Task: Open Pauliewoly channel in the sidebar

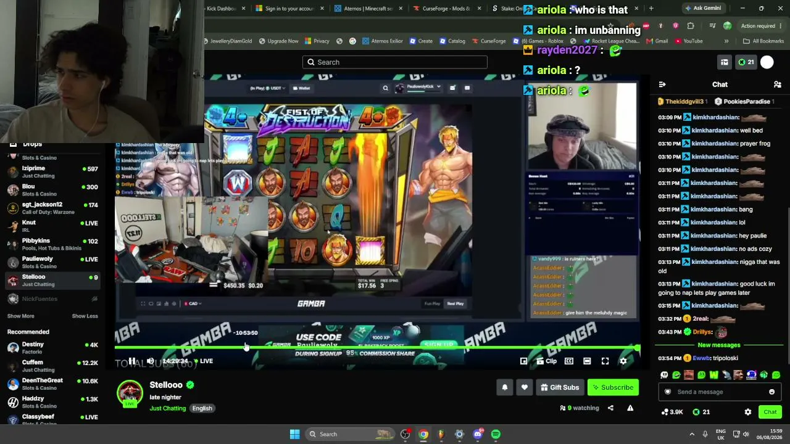Action: click(x=52, y=262)
